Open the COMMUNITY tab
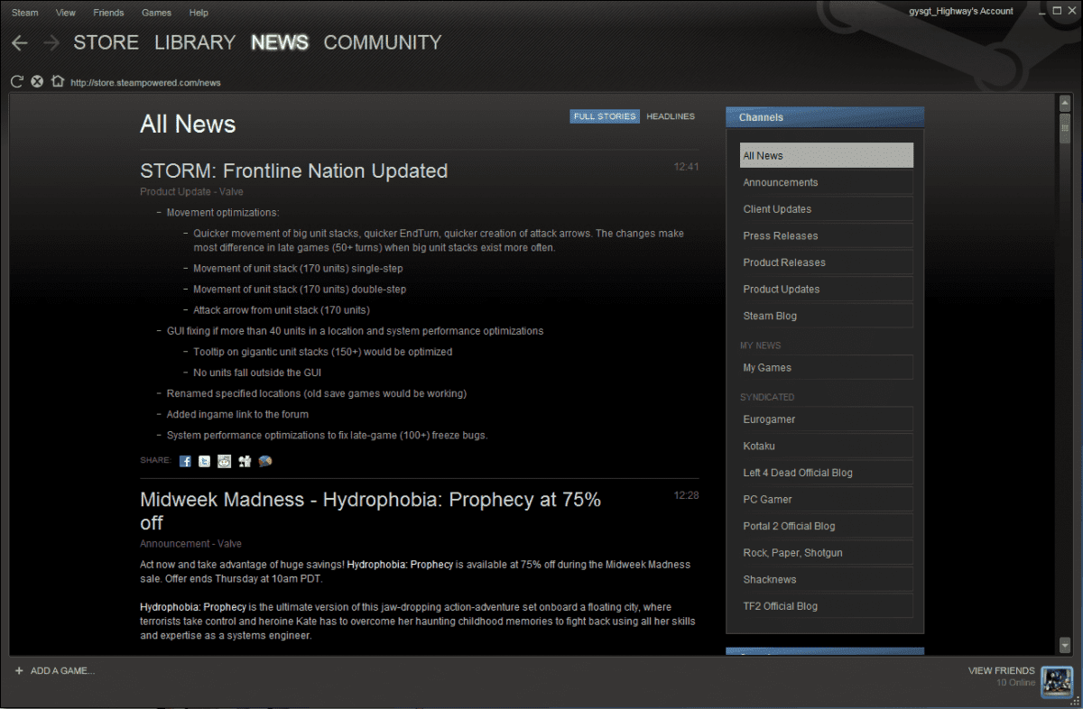This screenshot has width=1083, height=709. coord(382,42)
